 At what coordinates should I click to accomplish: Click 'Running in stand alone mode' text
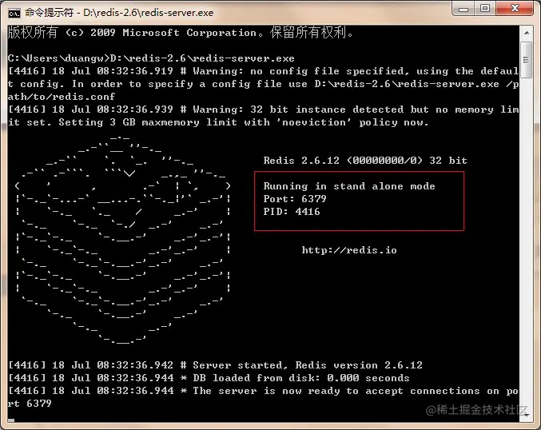(349, 186)
